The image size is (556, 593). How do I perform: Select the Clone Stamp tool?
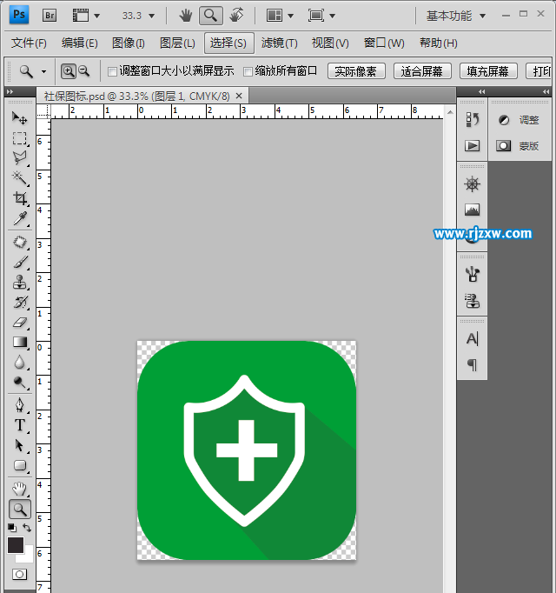[20, 282]
